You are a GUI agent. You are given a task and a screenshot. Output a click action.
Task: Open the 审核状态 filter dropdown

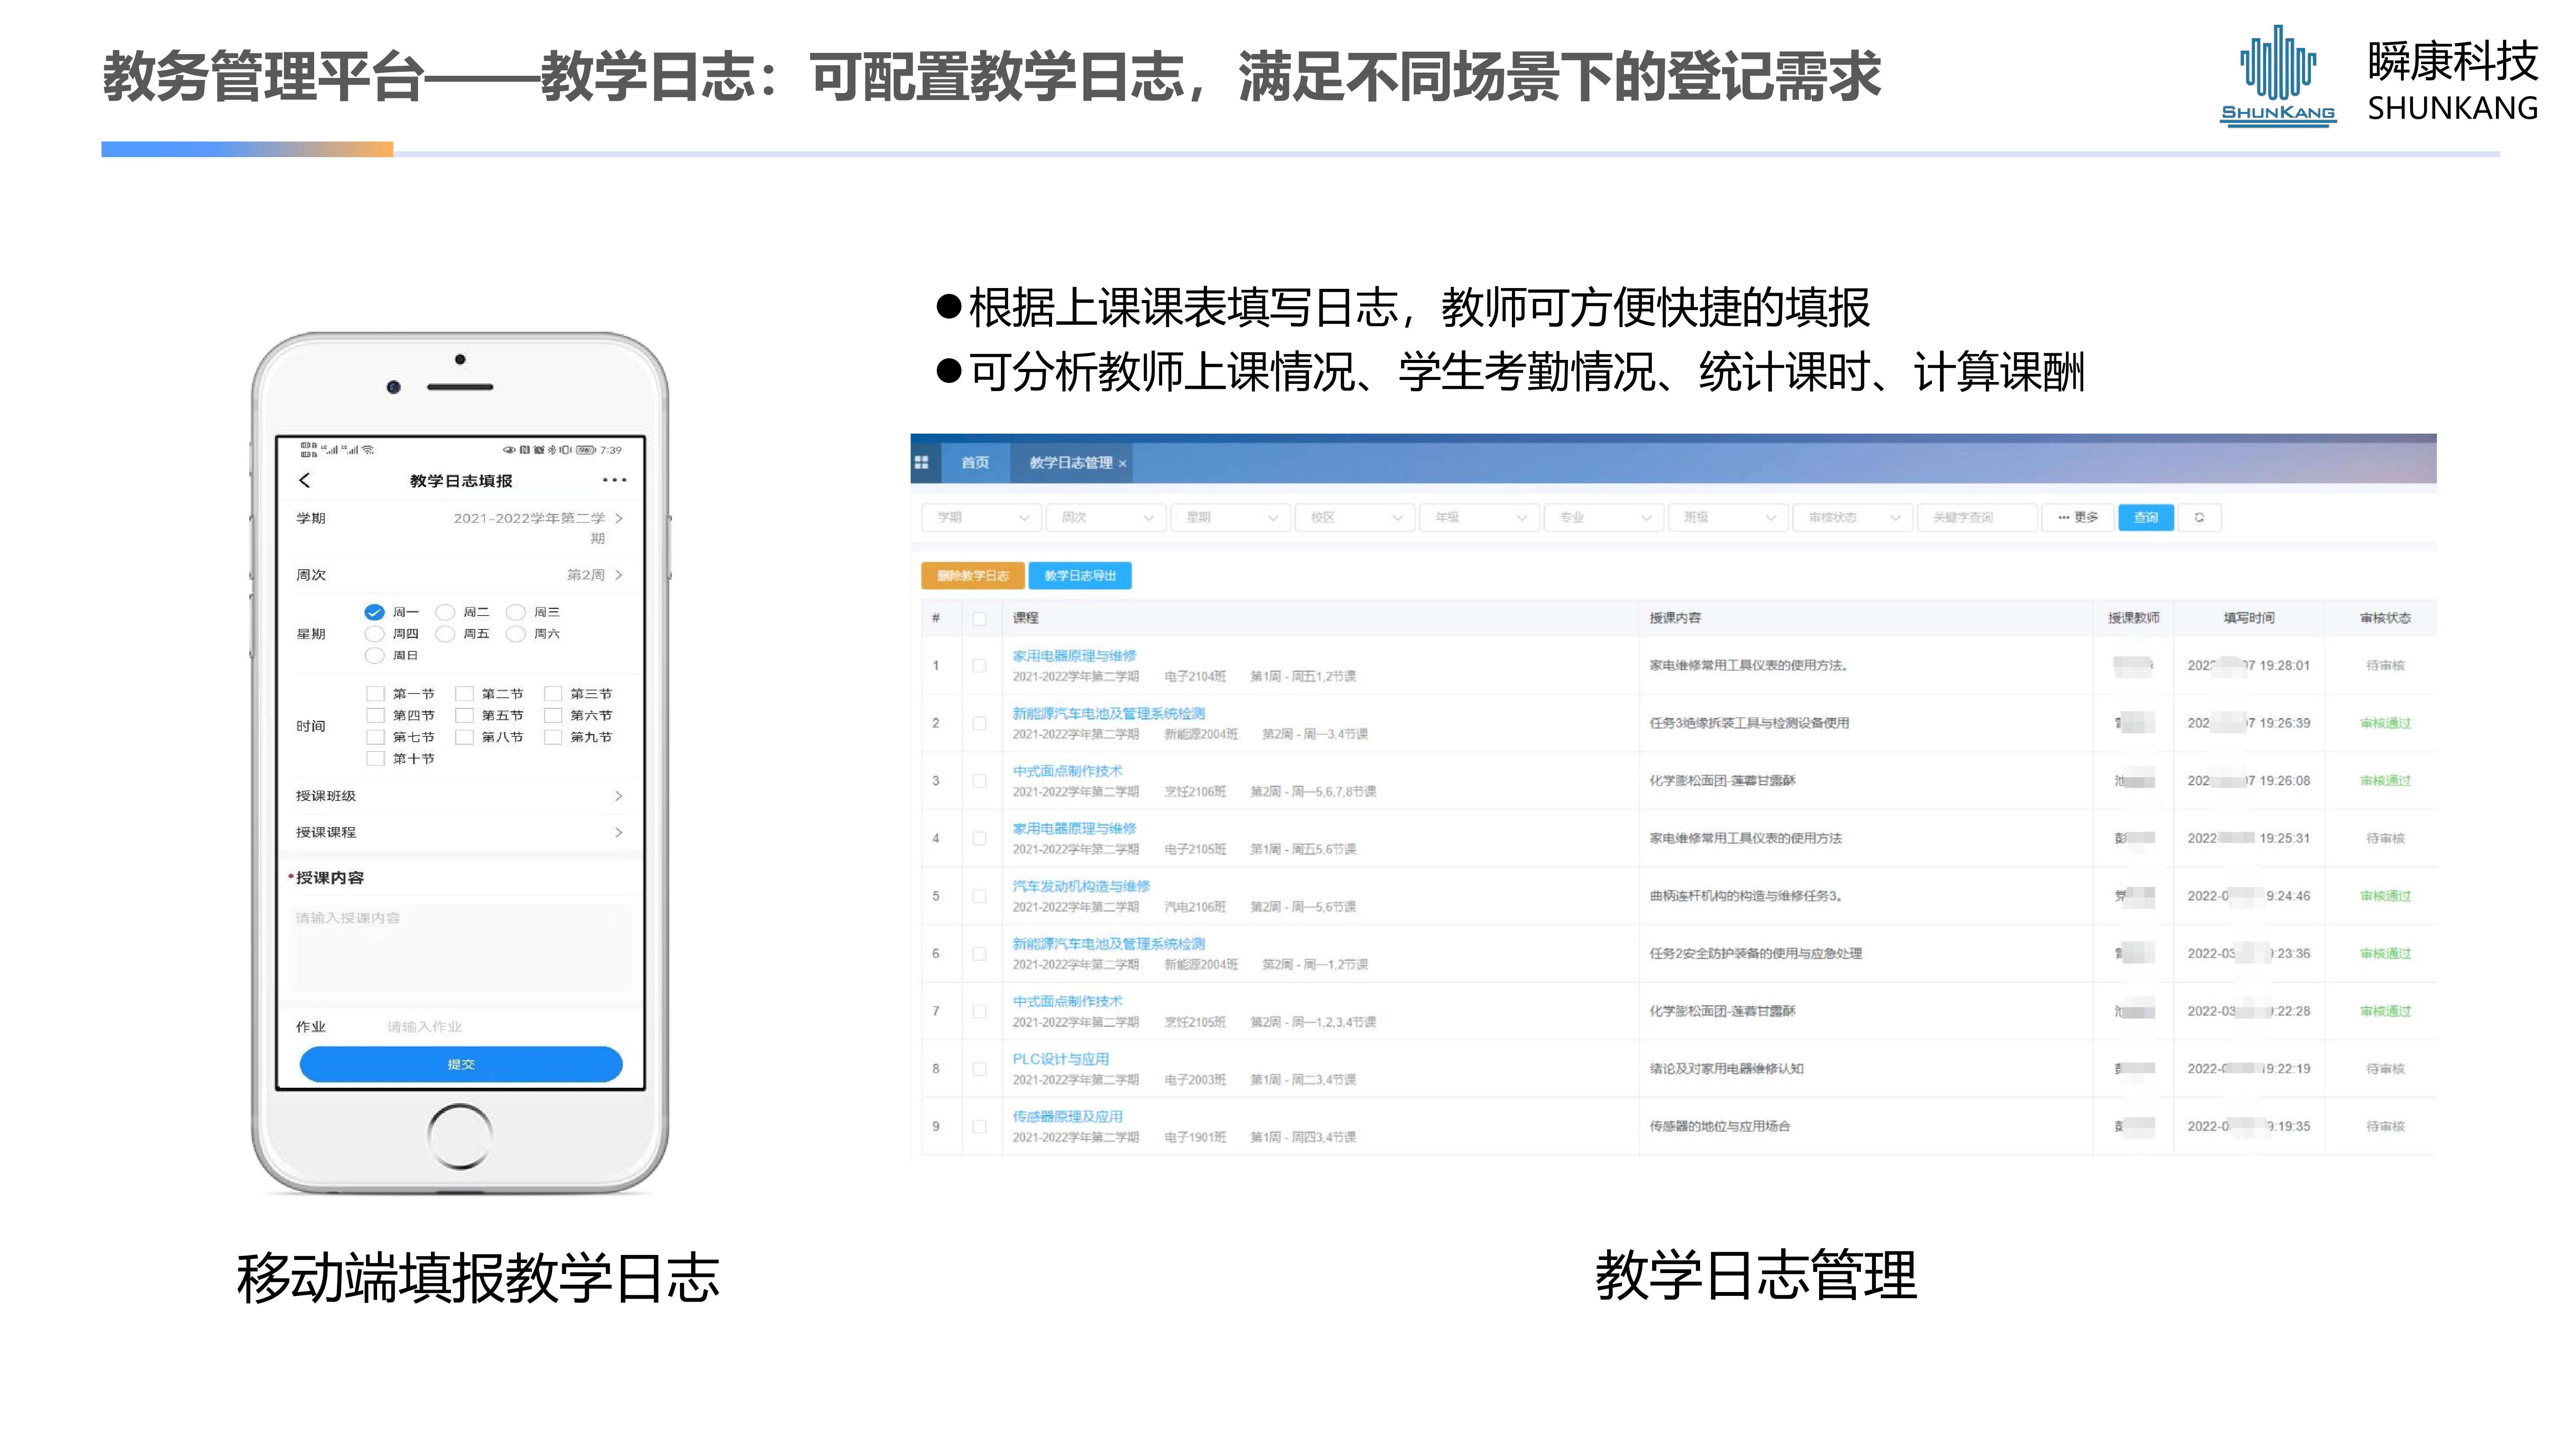[x=1853, y=518]
